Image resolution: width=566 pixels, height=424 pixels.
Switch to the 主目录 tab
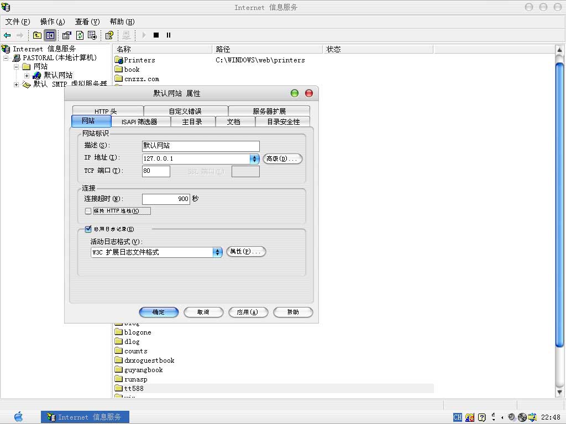(192, 122)
